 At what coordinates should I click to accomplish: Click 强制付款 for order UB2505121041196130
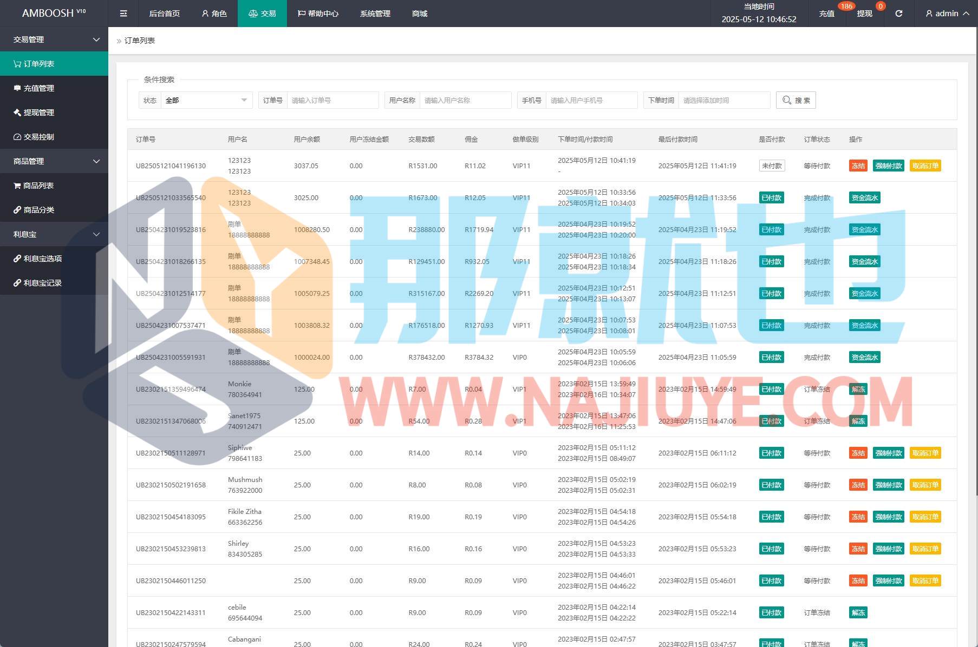coord(889,166)
